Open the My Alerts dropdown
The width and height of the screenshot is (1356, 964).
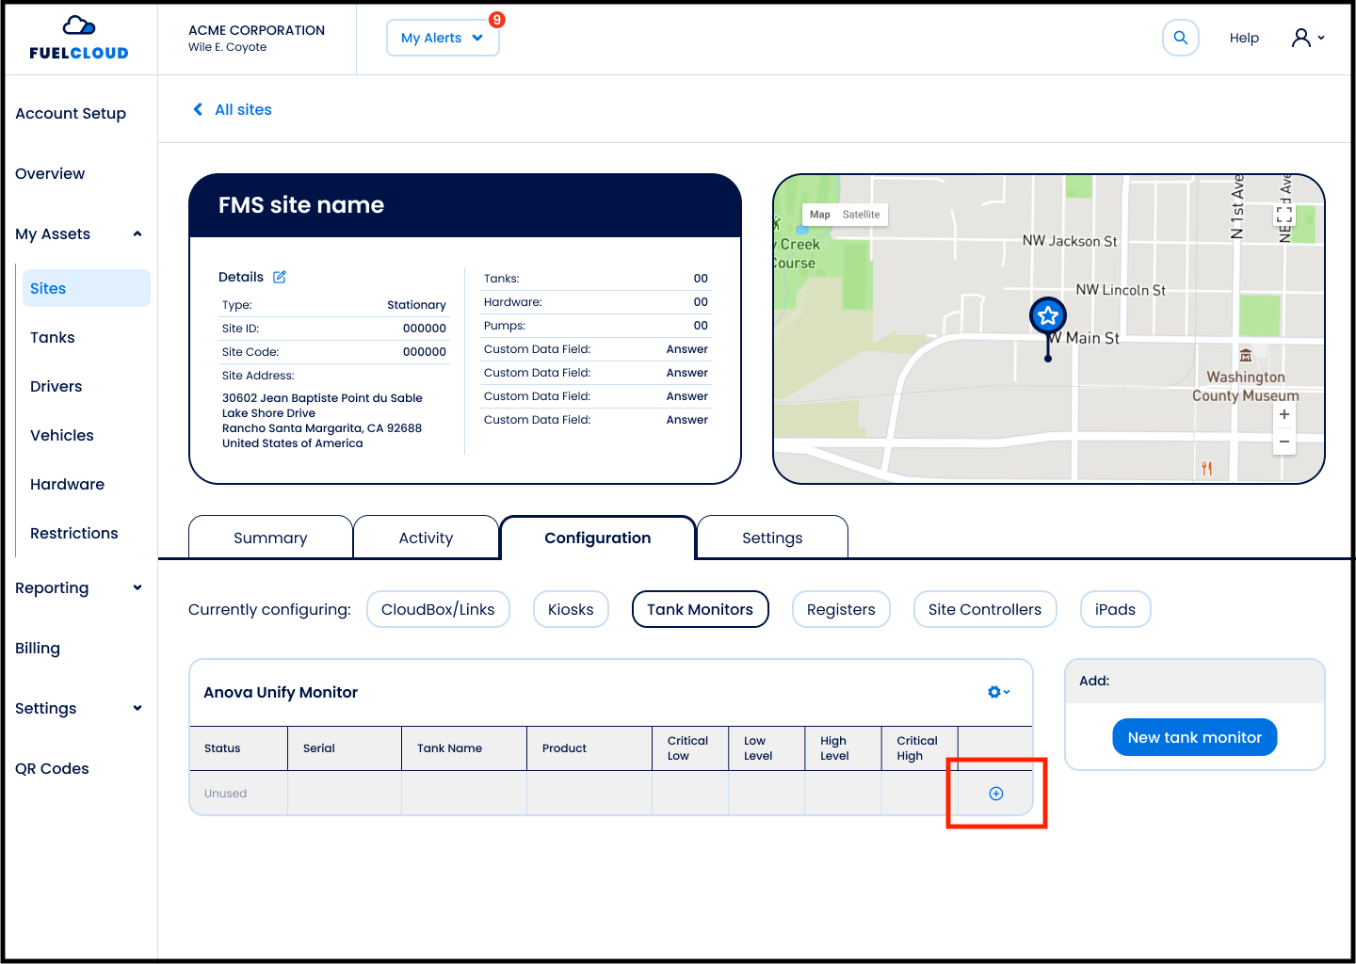[x=442, y=39]
